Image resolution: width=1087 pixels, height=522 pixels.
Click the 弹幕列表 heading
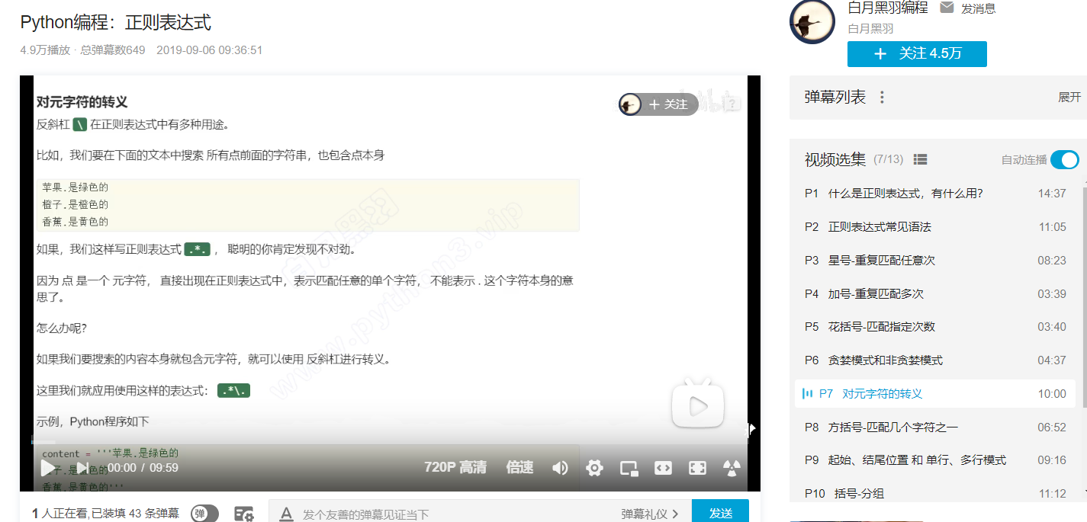835,98
